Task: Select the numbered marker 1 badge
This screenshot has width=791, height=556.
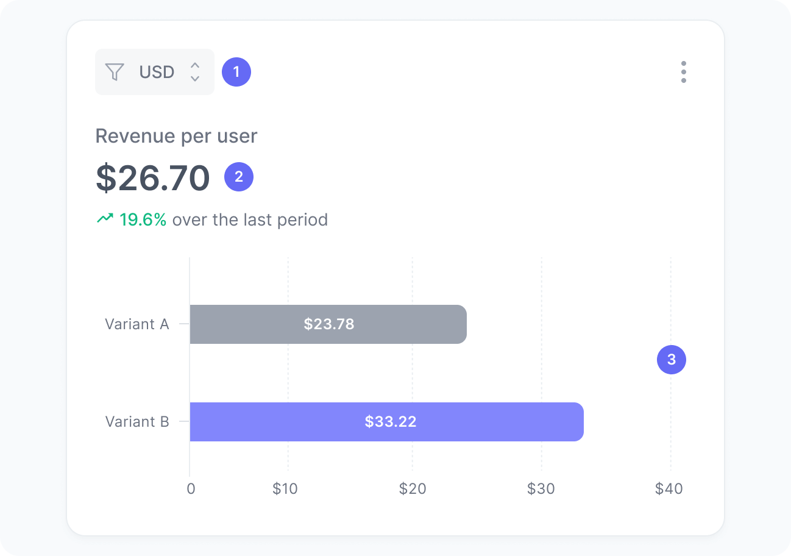Action: [236, 72]
